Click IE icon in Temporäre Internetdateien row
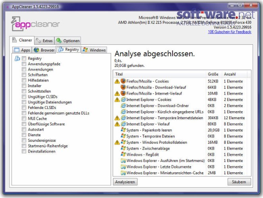The width and height of the screenshot is (263, 198). coord(123,118)
